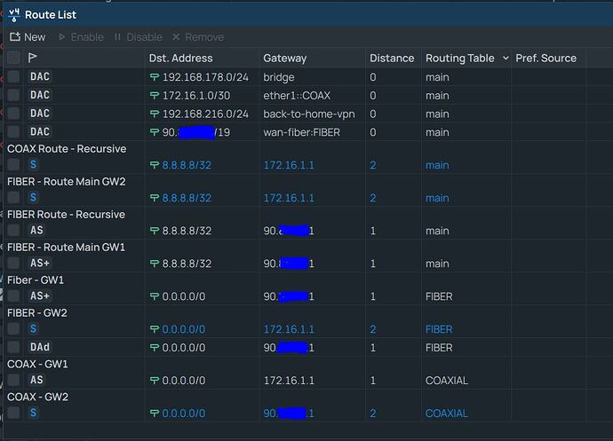The height and width of the screenshot is (441, 613).
Task: Open the Pref. Source column header
Action: [x=545, y=59]
